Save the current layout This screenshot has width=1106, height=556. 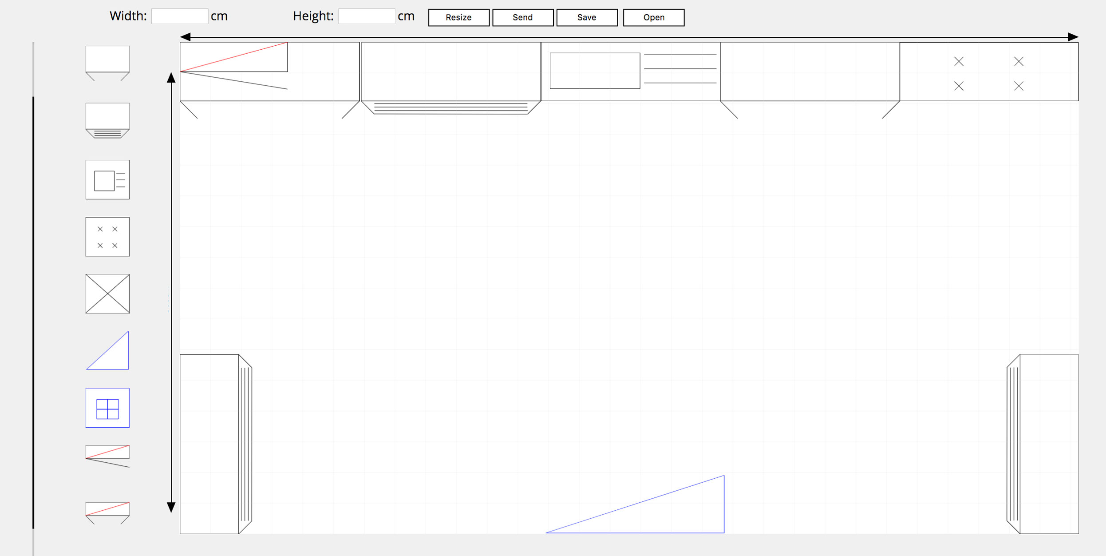pyautogui.click(x=587, y=17)
